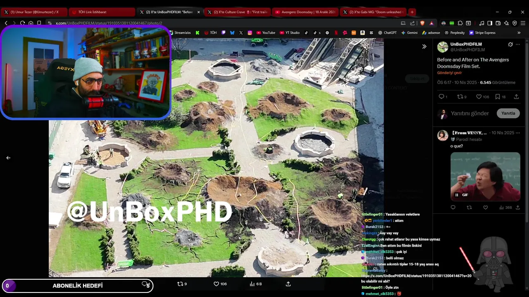Close the UnBoxPHDFILM tab

pos(198,12)
